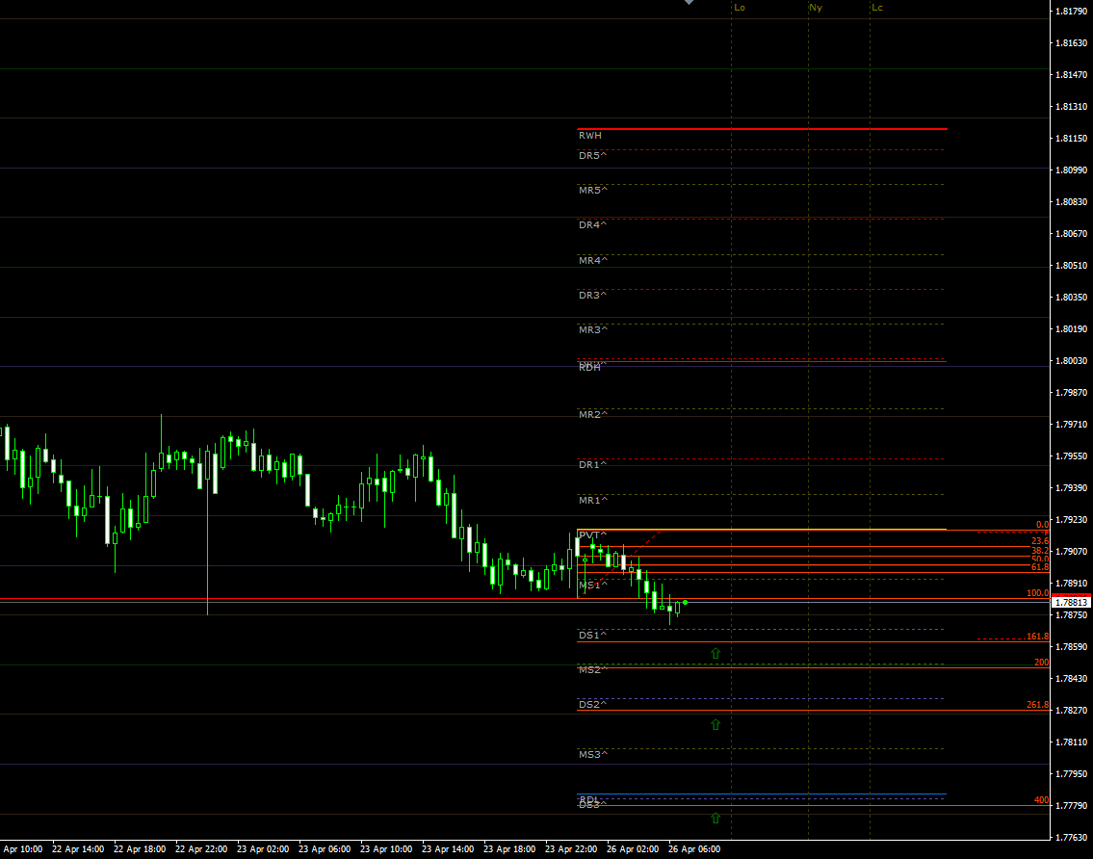Click the 100.0 Fibonacci level label
Viewport: 1093px width, 859px height.
(1038, 593)
